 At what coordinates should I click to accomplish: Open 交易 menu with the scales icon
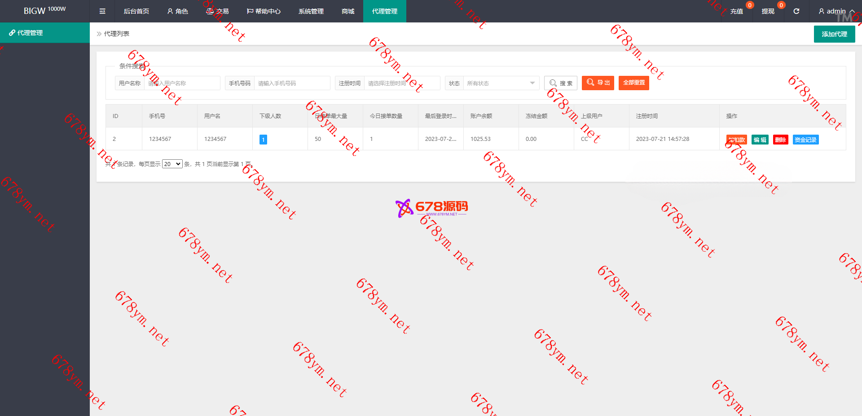[217, 11]
